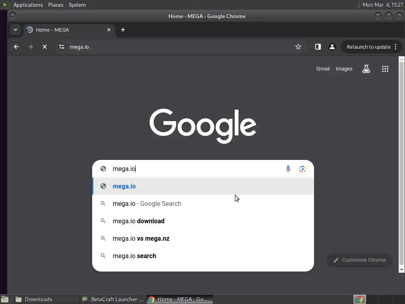Click the globe icon in search box
Screen dimensions: 405x304
point(103,169)
